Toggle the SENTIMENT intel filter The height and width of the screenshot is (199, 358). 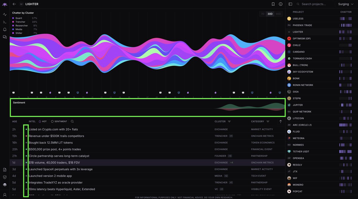coord(59,122)
